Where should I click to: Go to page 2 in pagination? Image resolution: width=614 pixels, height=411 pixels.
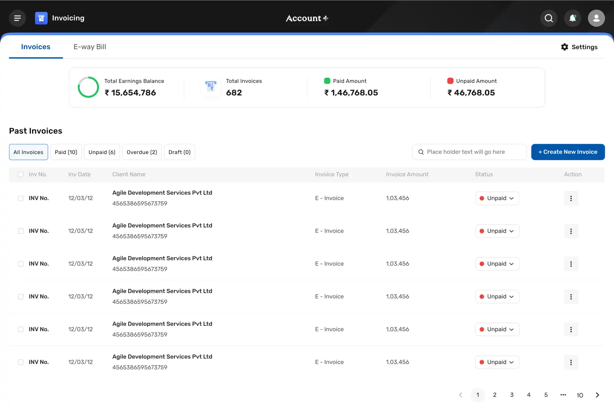click(495, 395)
